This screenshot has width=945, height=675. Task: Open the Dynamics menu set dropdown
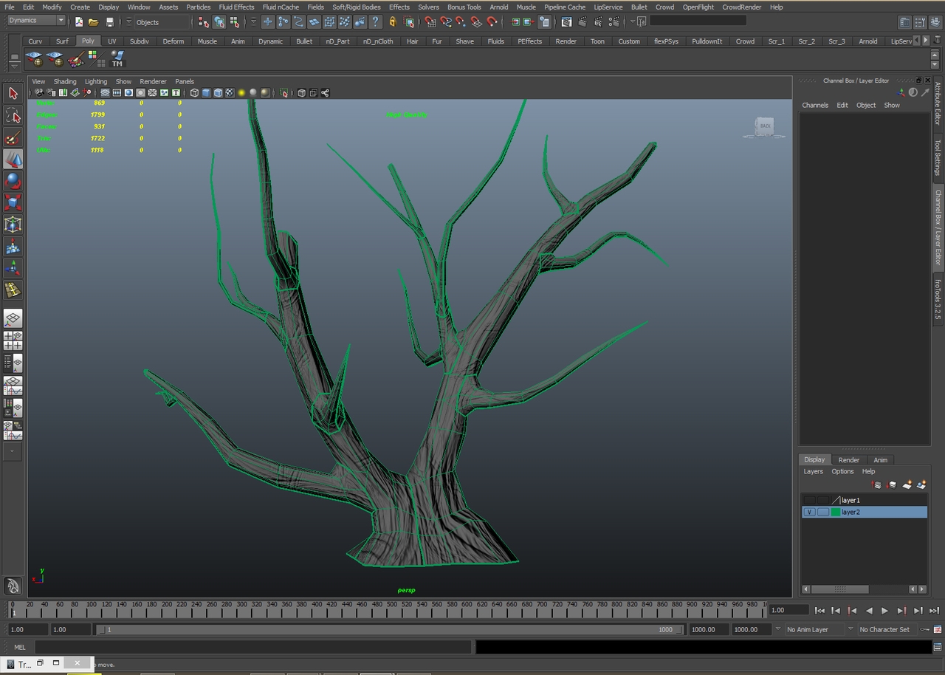(x=35, y=21)
